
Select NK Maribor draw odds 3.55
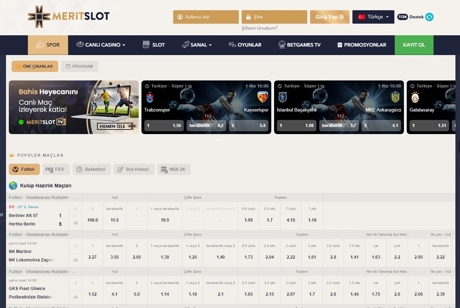point(115,253)
